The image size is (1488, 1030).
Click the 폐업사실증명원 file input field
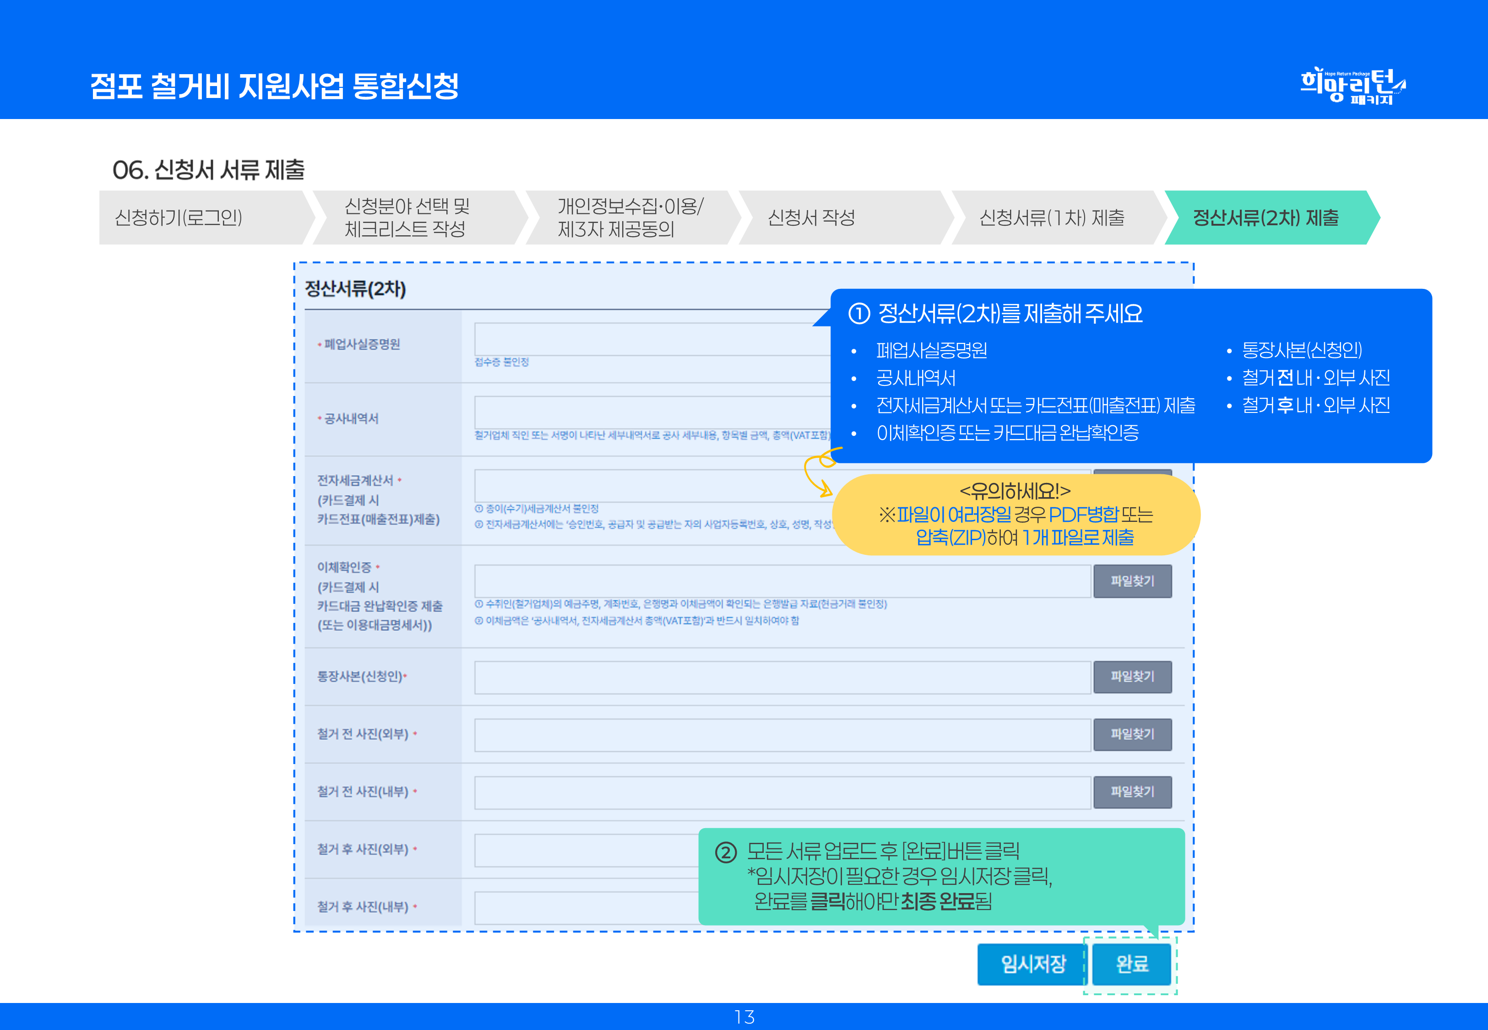(x=652, y=339)
